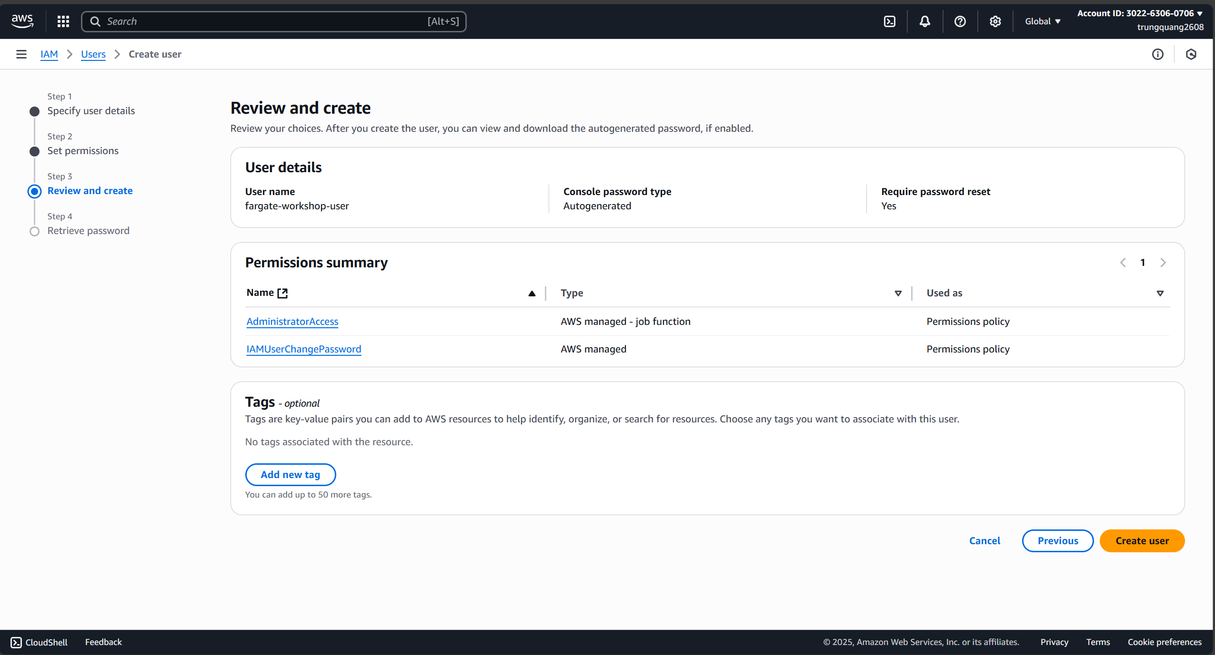The height and width of the screenshot is (655, 1215).
Task: Sort permissions by Name ascending arrow
Action: 532,293
